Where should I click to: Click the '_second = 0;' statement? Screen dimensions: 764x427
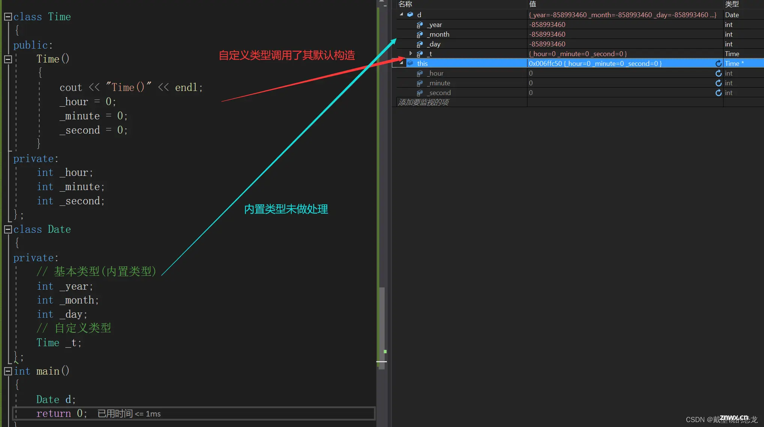tap(94, 130)
